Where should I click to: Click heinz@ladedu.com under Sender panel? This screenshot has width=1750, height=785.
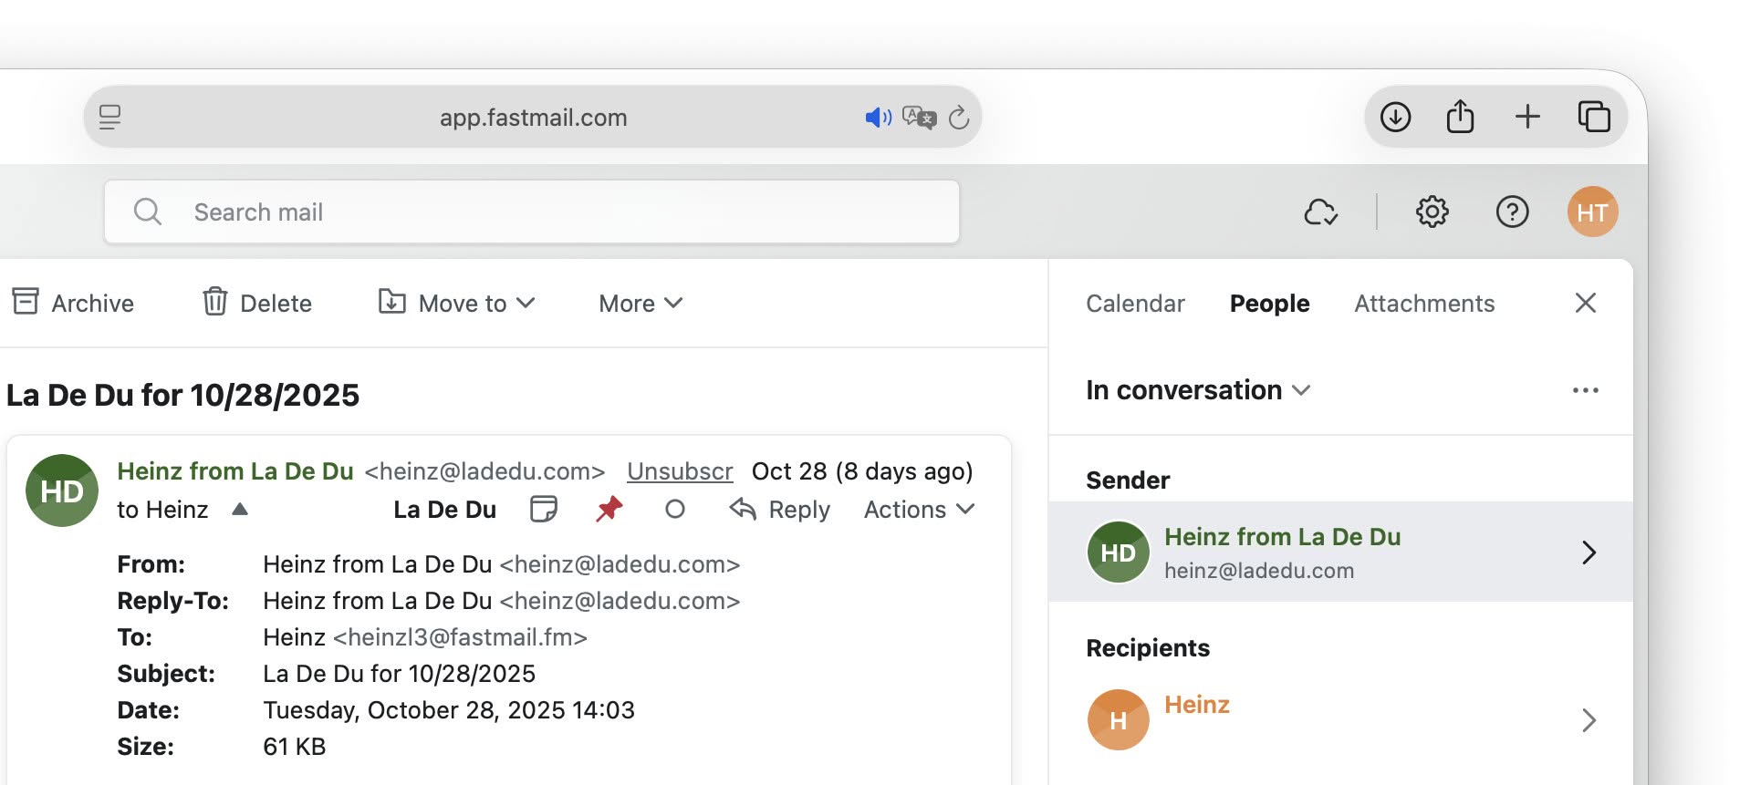(1259, 571)
